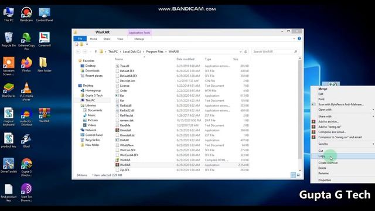Select Network in the navigation pane
Screen dimensions: 375x211
[x=91, y=130]
